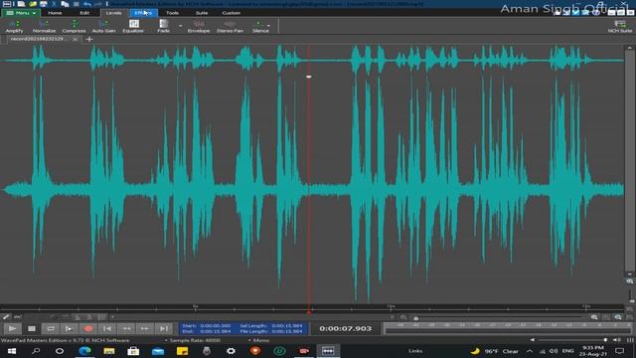This screenshot has width=636, height=358.
Task: Open the Normalize effect
Action: coord(44,26)
